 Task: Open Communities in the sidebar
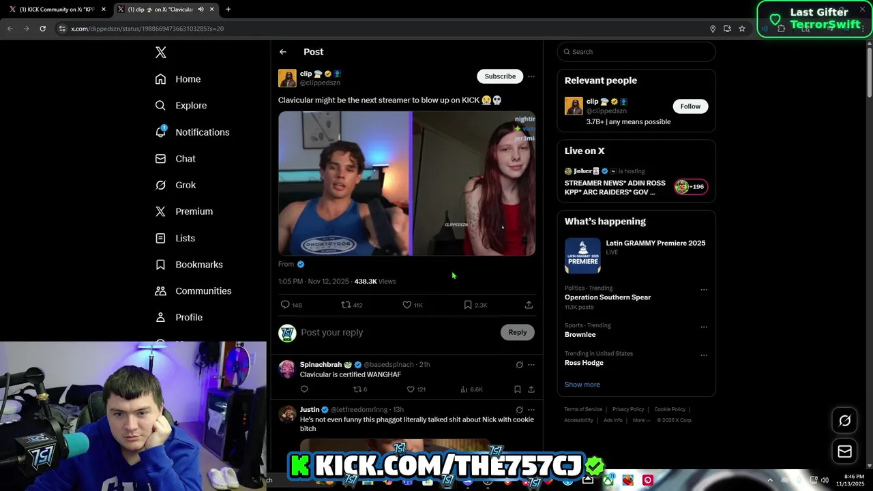(x=193, y=291)
